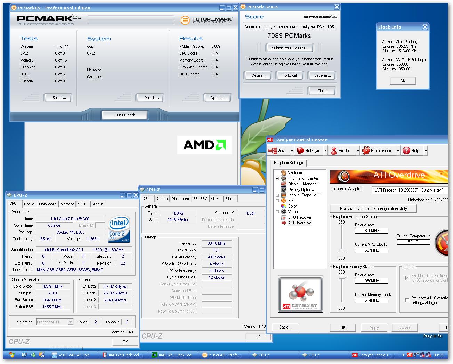Click the Requested 850MHz engine field

371,231
